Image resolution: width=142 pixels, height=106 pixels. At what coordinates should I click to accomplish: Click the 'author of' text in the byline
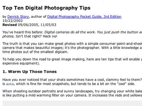click(39, 17)
